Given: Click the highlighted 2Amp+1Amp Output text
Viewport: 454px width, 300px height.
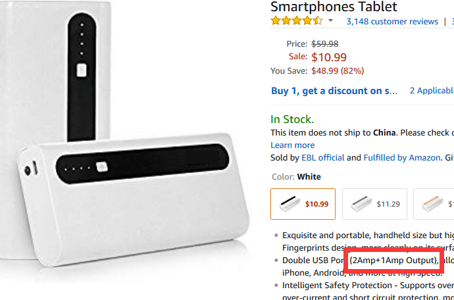Looking at the screenshot, I should 393,260.
